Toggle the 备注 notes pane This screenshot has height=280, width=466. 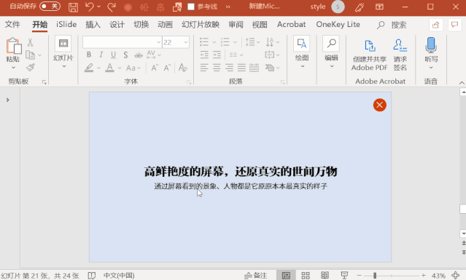click(255, 276)
